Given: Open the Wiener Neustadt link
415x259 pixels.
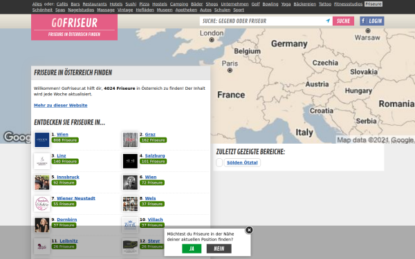Looking at the screenshot, I should click(76, 198).
